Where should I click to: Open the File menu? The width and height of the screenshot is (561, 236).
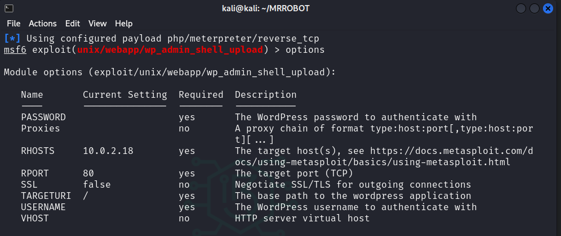pos(14,24)
